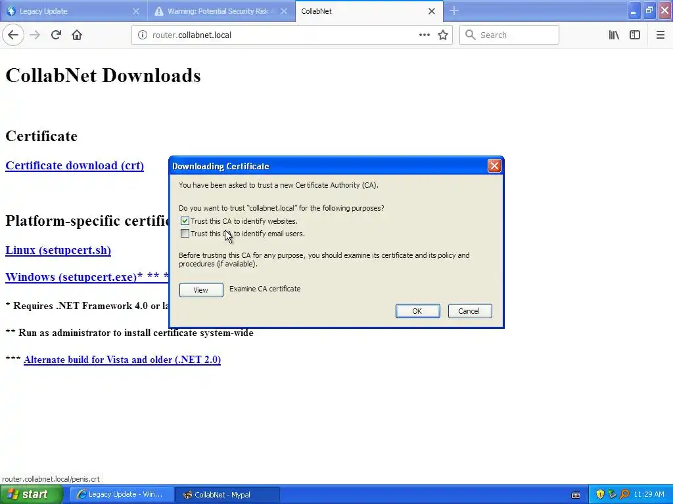Switch to Warning: Potential Security Risk tab

[221, 11]
